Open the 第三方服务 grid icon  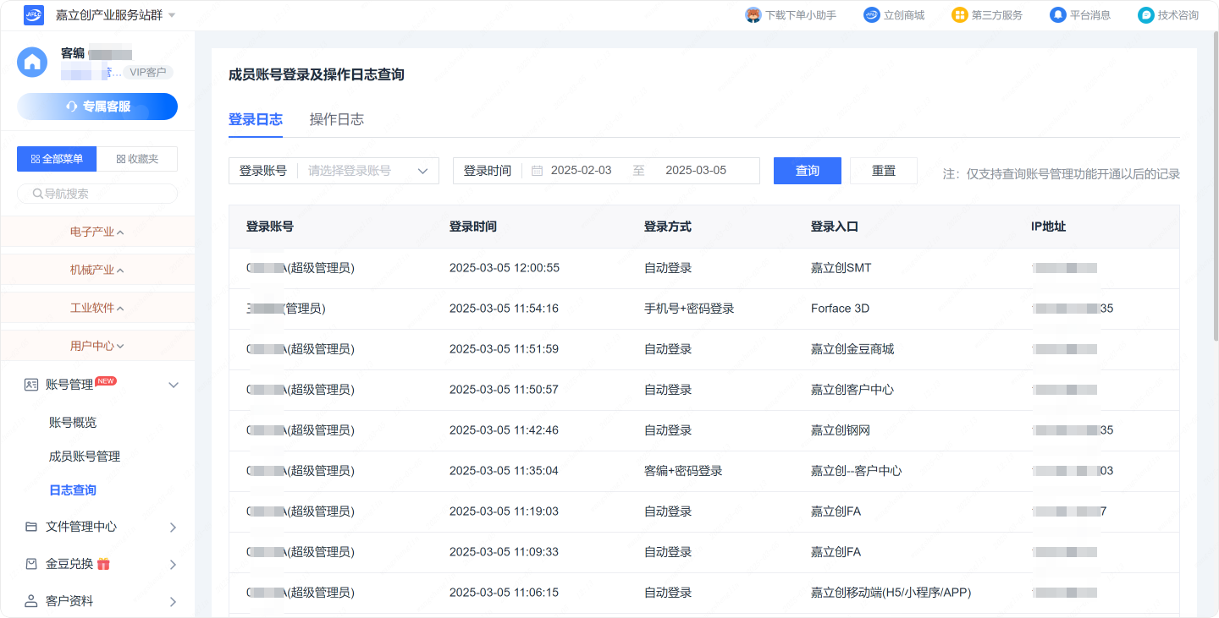(x=960, y=15)
